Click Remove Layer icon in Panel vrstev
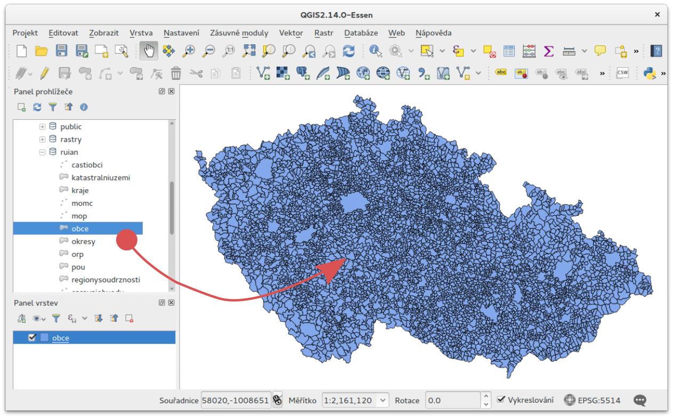This screenshot has height=416, width=673. [129, 319]
